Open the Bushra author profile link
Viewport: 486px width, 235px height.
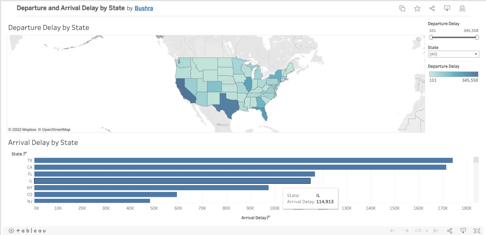pos(144,8)
